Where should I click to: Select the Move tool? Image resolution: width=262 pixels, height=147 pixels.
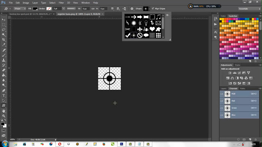coord(4,20)
